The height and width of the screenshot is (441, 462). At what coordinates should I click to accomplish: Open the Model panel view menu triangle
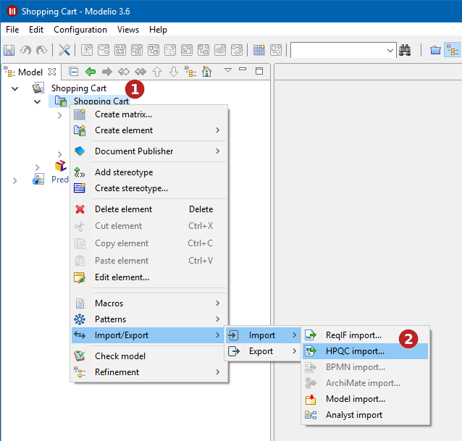coord(227,70)
